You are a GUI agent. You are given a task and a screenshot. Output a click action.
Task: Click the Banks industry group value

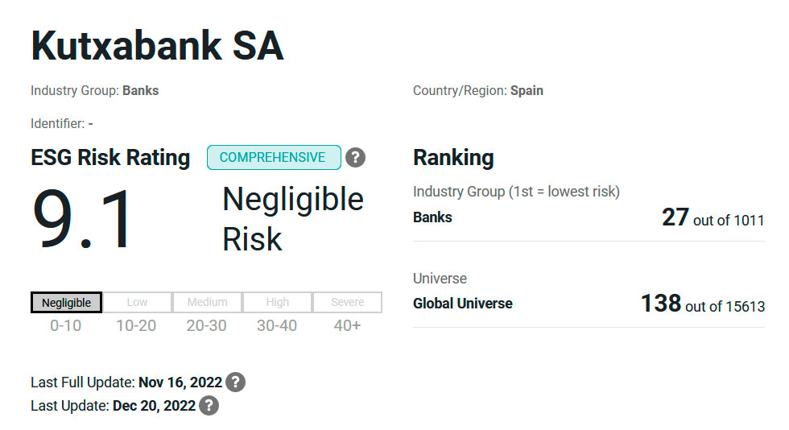click(140, 90)
